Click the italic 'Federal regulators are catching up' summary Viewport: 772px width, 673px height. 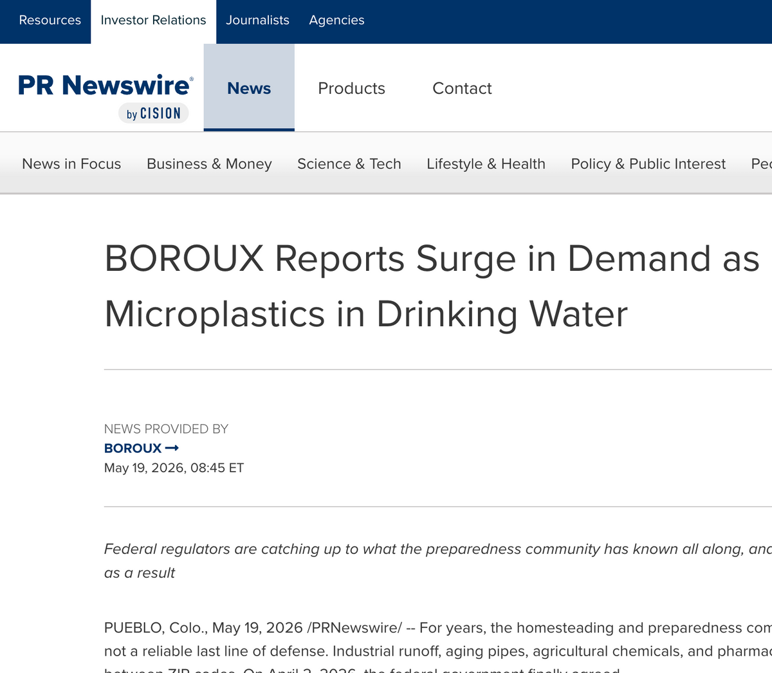[x=438, y=560]
